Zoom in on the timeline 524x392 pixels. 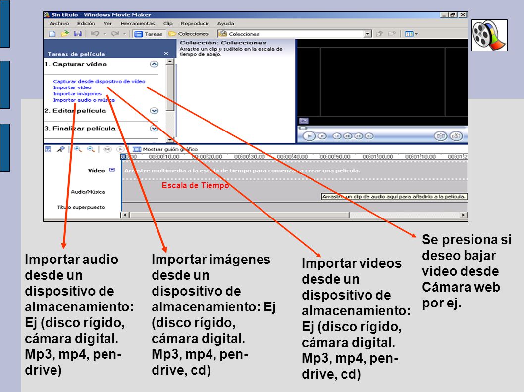pos(78,149)
